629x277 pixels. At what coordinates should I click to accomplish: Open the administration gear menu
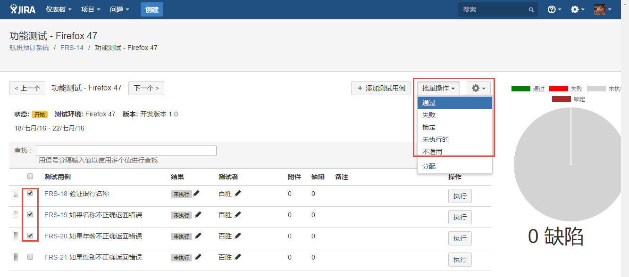(x=578, y=9)
